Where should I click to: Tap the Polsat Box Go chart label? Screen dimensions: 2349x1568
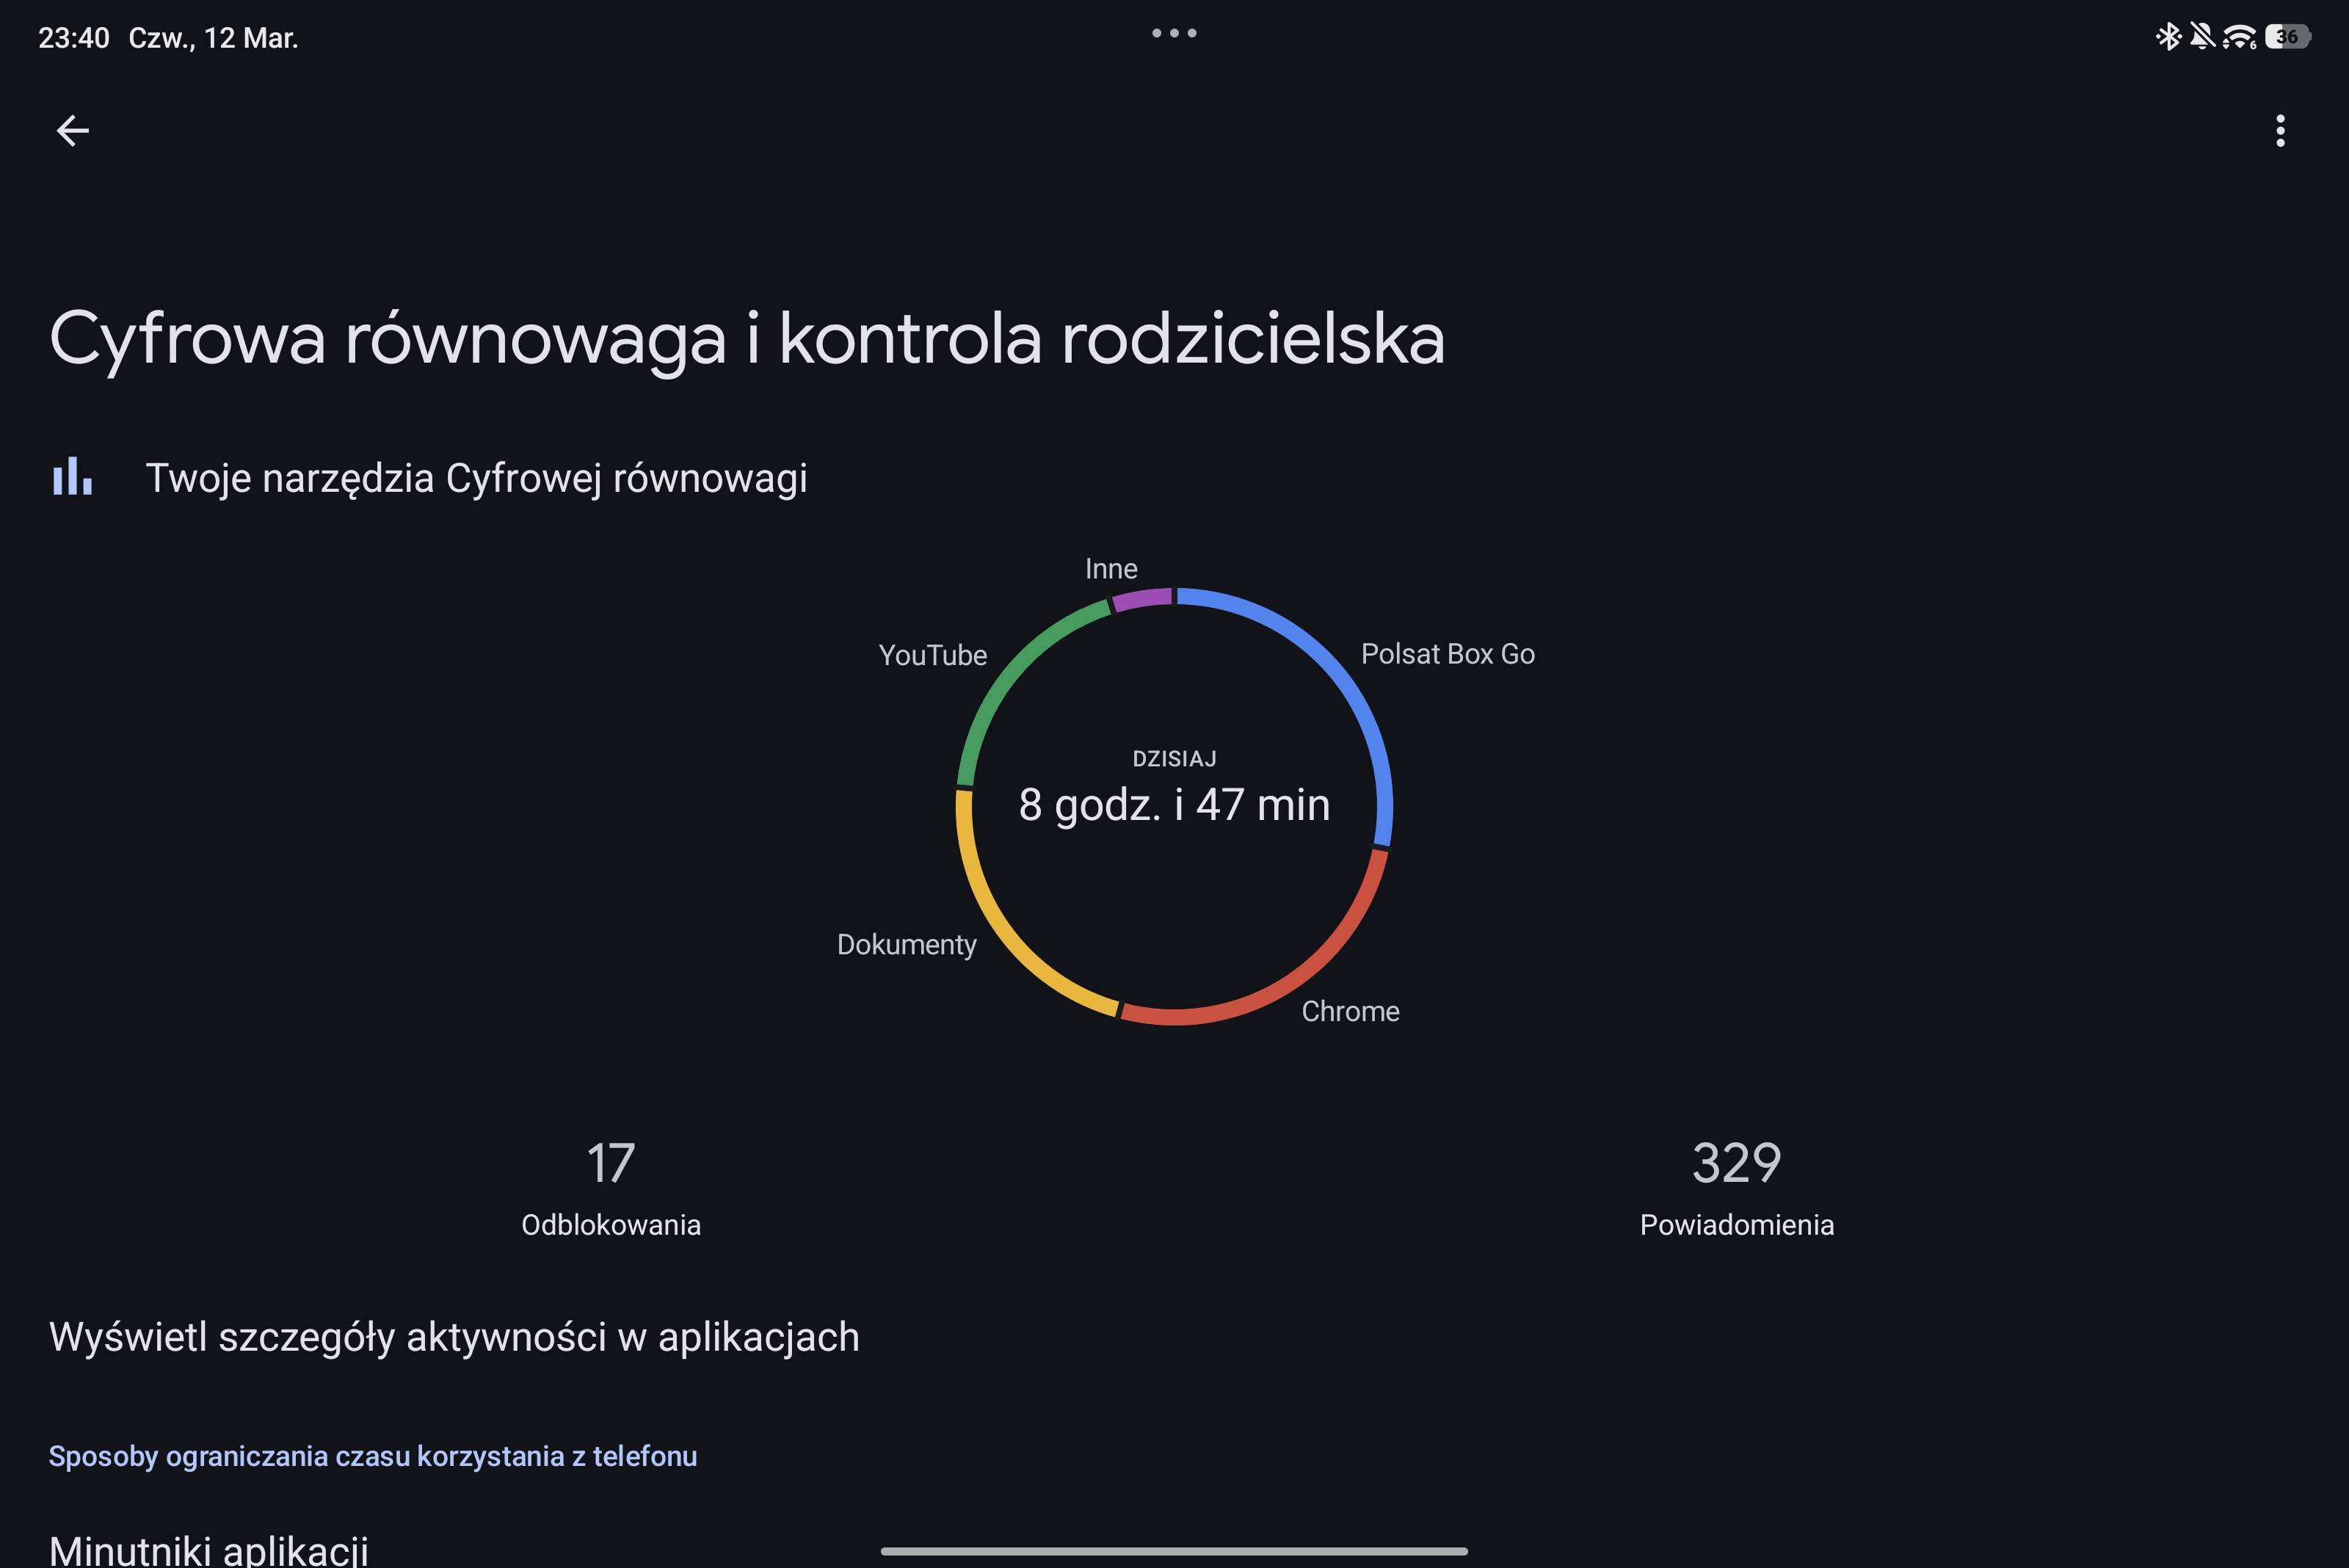1447,654
